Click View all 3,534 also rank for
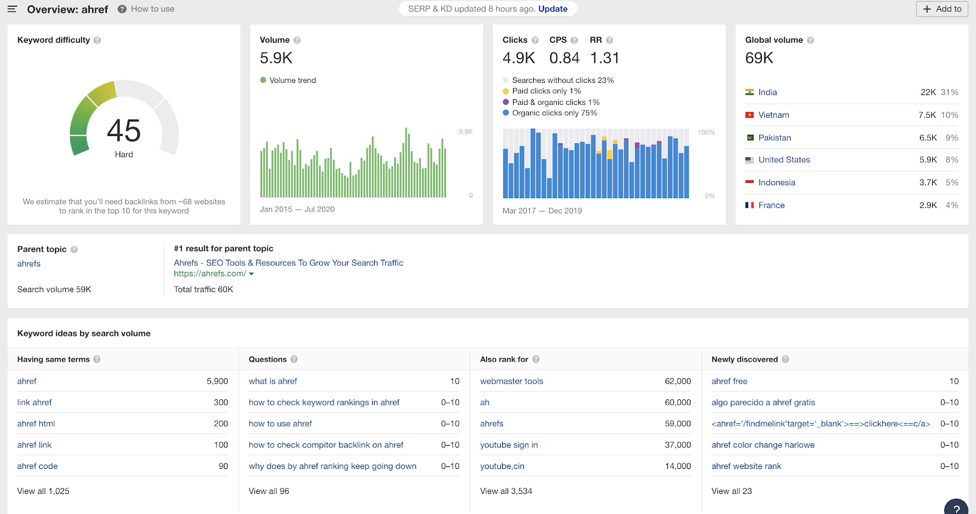Screen dimensions: 976x514 coord(506,491)
